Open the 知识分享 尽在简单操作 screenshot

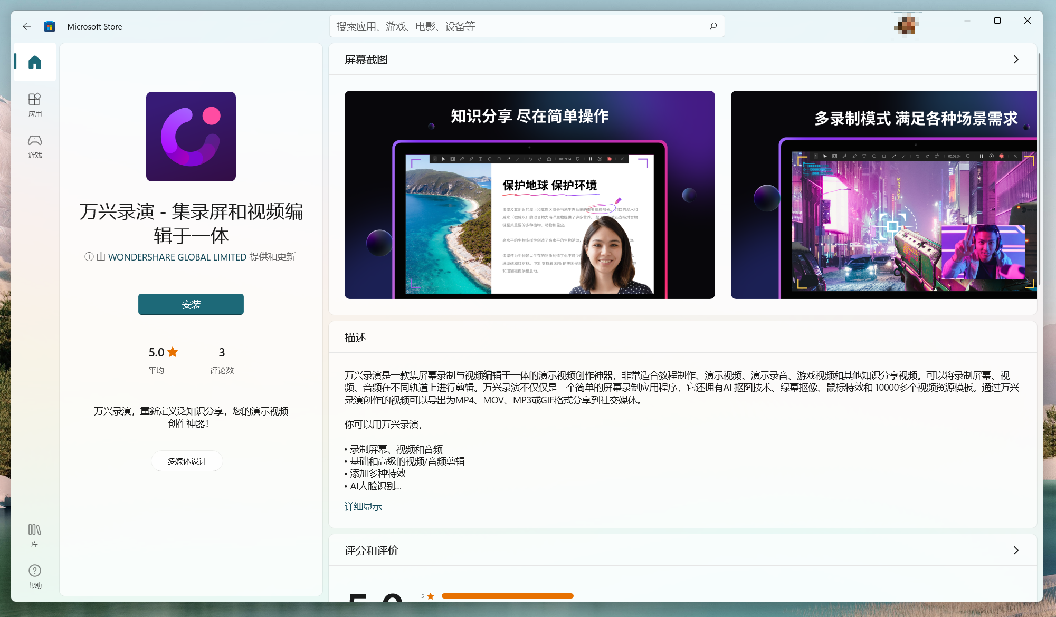[530, 195]
